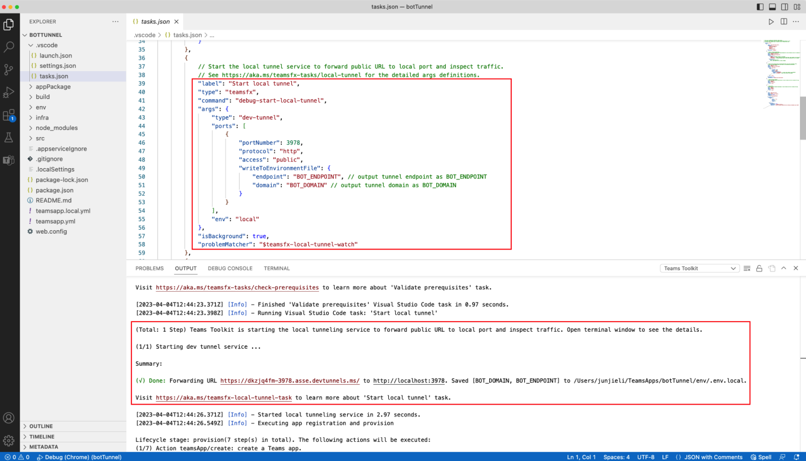This screenshot has height=461, width=806.
Task: Switch to the PROBLEMS tab
Action: click(149, 269)
